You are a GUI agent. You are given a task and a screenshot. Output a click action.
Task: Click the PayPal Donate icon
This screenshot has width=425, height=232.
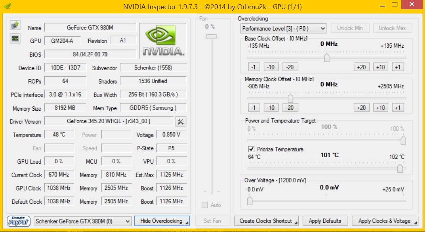[18, 221]
